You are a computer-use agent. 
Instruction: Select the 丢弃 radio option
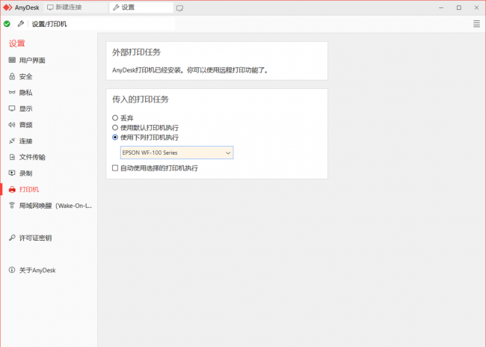(x=115, y=118)
